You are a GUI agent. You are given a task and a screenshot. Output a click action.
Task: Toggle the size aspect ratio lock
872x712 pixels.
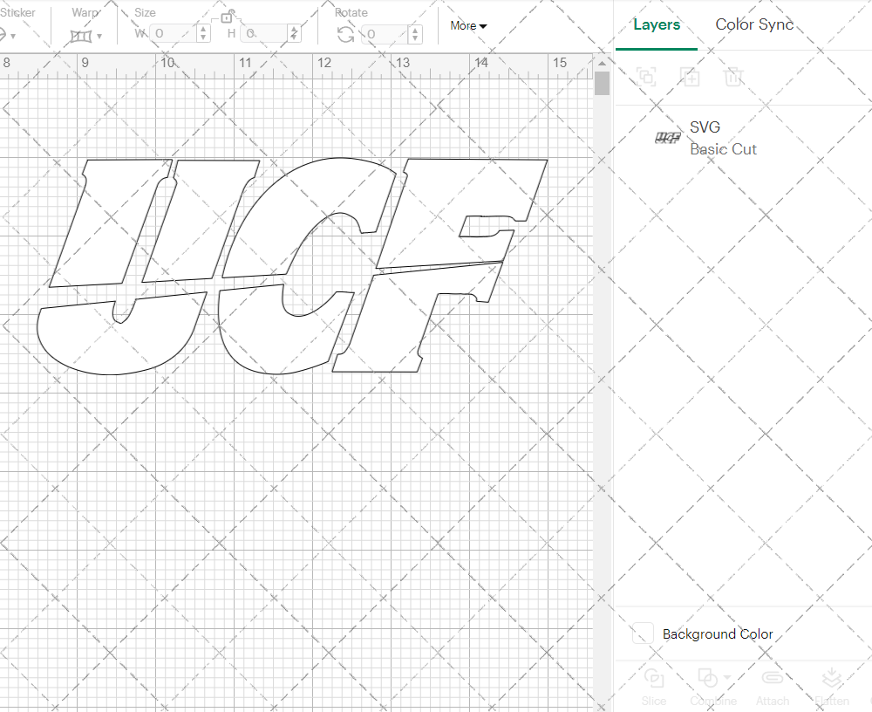tap(228, 16)
